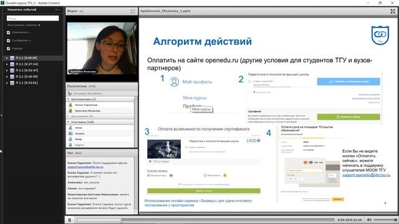Viewport: 399px width, 224px height.
Task: Click the Алгоритм действий slide heading
Action: pos(203,41)
